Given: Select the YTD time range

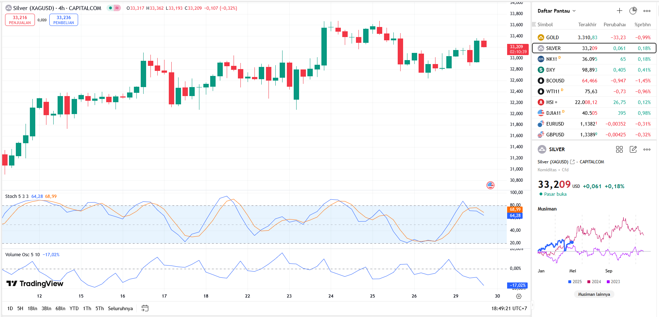Looking at the screenshot, I should (74, 308).
